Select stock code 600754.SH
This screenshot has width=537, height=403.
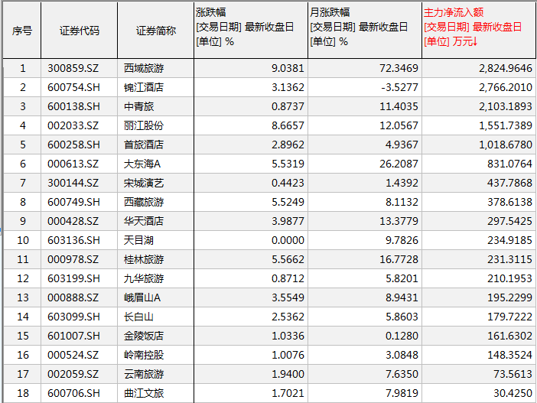[x=73, y=87]
